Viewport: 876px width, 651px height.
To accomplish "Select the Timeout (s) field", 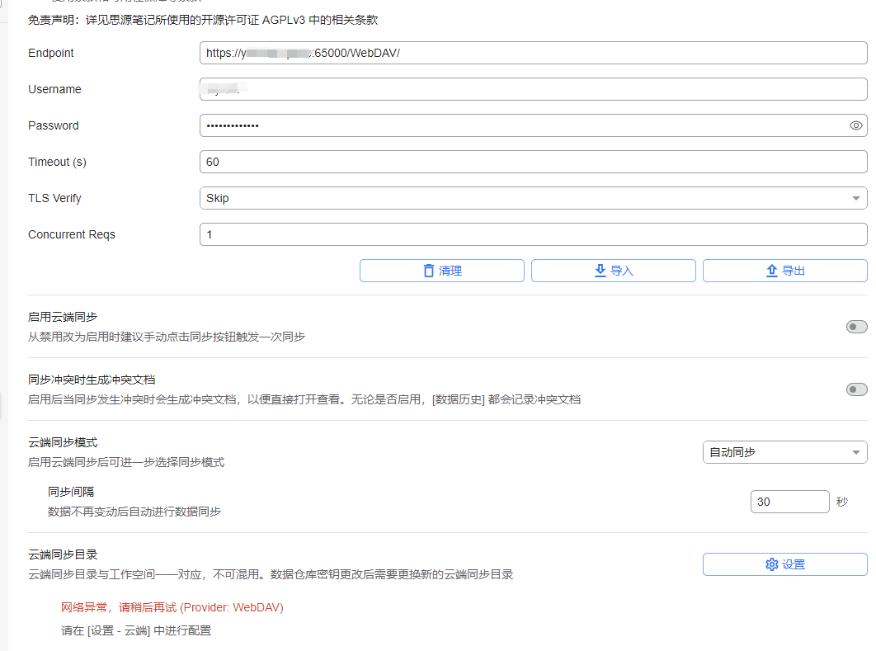I will tap(533, 162).
